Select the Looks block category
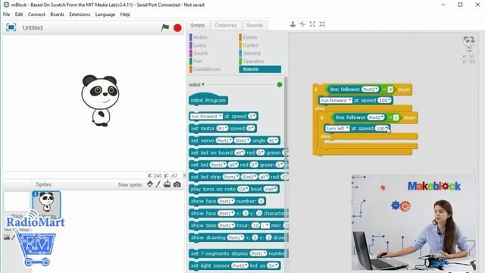485x273 pixels. 199,45
